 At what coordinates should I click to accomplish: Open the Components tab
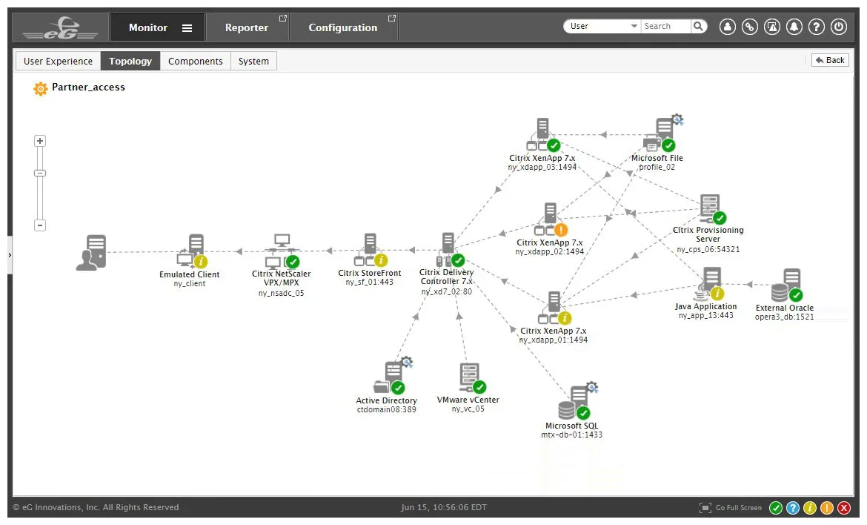(195, 61)
